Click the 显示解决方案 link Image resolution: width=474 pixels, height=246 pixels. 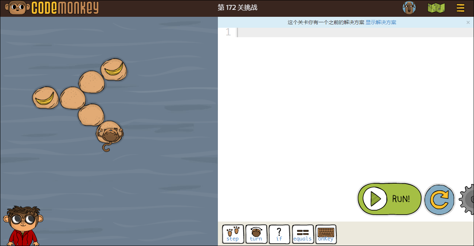click(x=381, y=22)
